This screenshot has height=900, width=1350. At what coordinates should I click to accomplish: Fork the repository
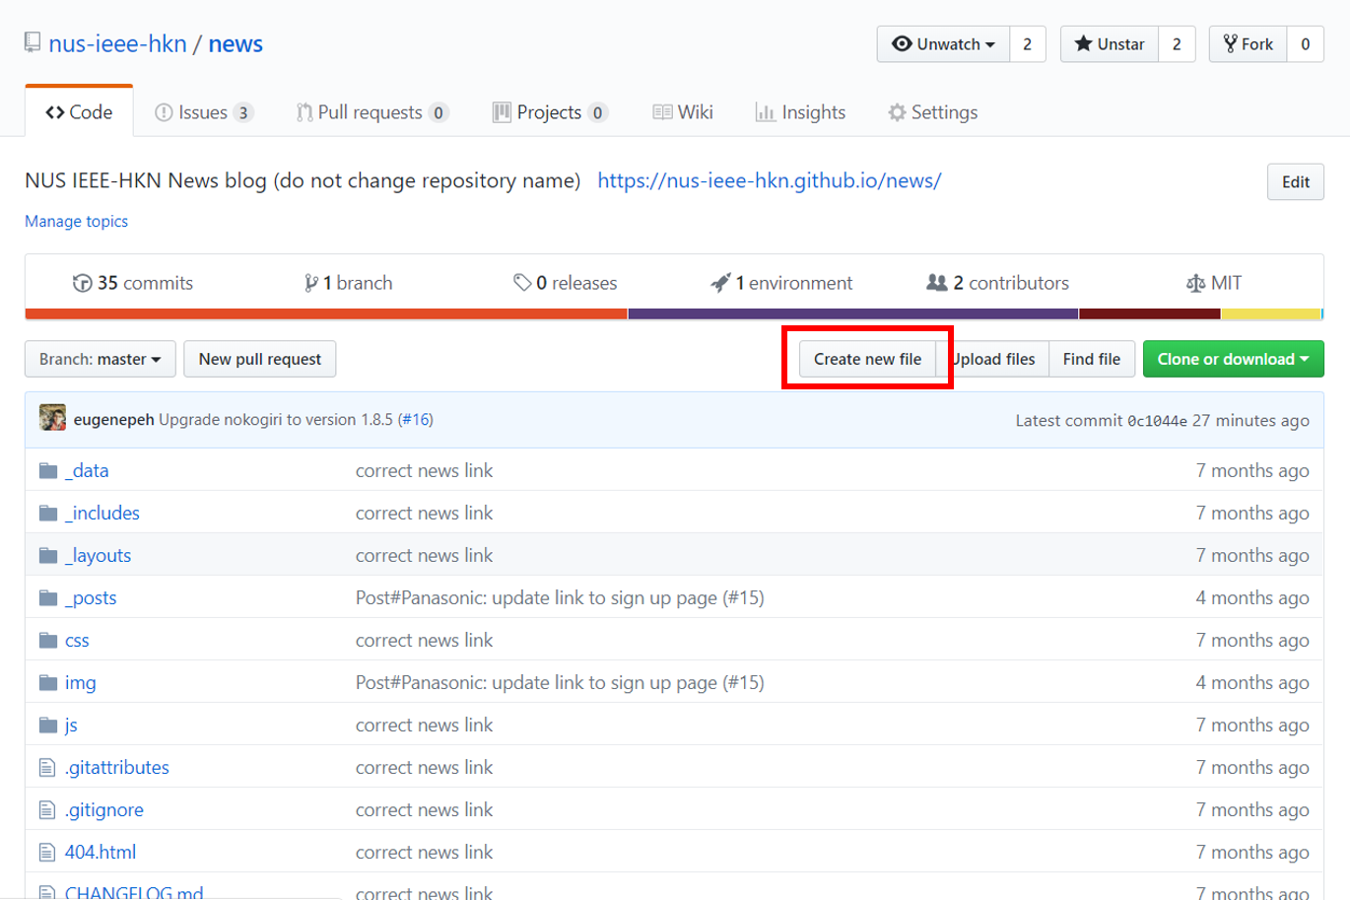(x=1248, y=44)
